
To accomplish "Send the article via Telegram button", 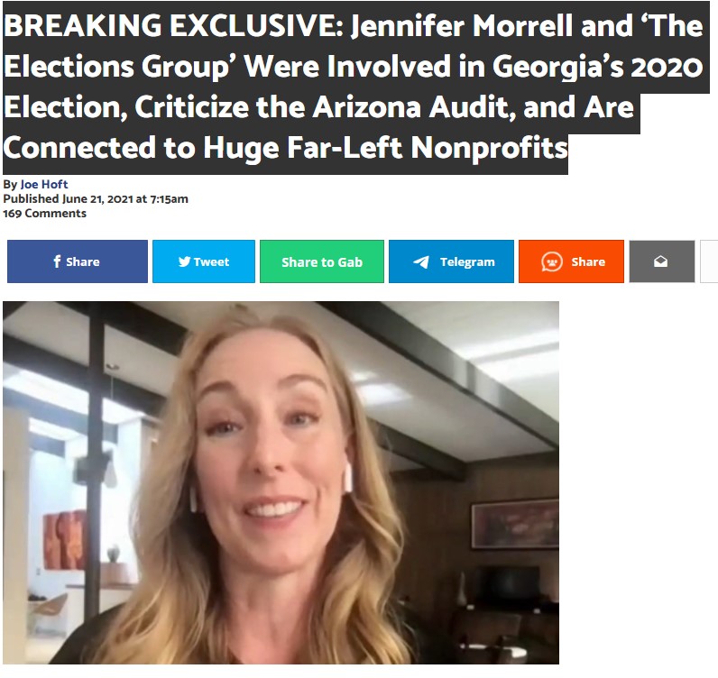I will (452, 261).
